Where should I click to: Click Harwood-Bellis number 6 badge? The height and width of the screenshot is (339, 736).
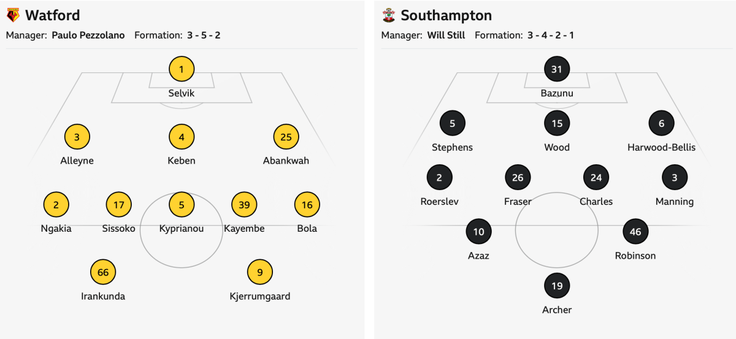pos(661,123)
